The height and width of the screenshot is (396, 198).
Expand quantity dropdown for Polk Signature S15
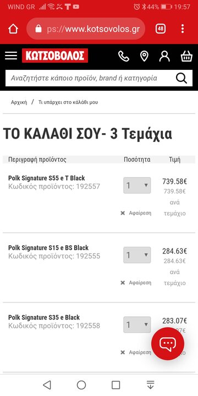(x=137, y=255)
